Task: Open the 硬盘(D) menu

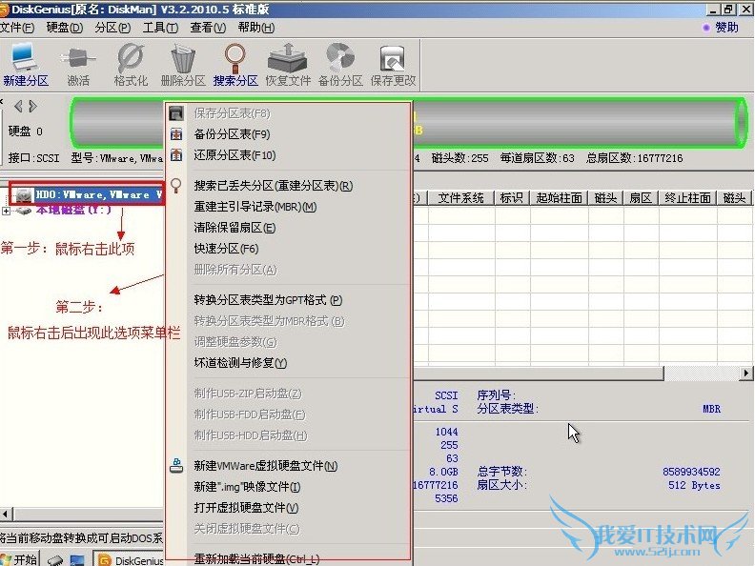Action: coord(65,28)
